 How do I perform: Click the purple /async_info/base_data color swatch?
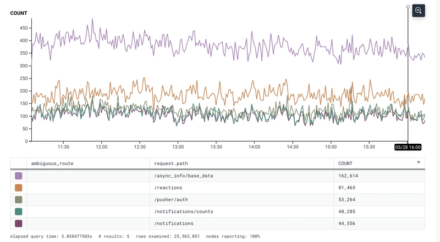tap(19, 176)
